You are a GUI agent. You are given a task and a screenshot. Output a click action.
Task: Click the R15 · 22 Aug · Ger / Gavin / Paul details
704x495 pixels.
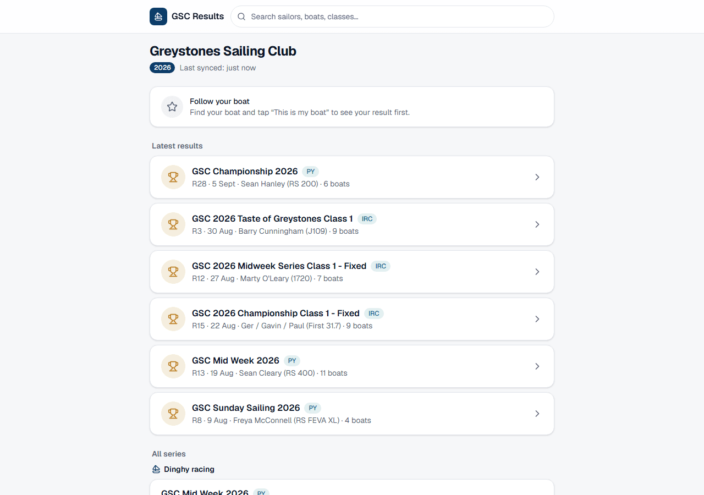(x=282, y=326)
